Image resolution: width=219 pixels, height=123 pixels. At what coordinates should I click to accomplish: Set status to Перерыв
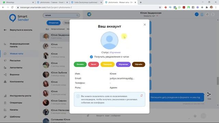tap(107, 65)
